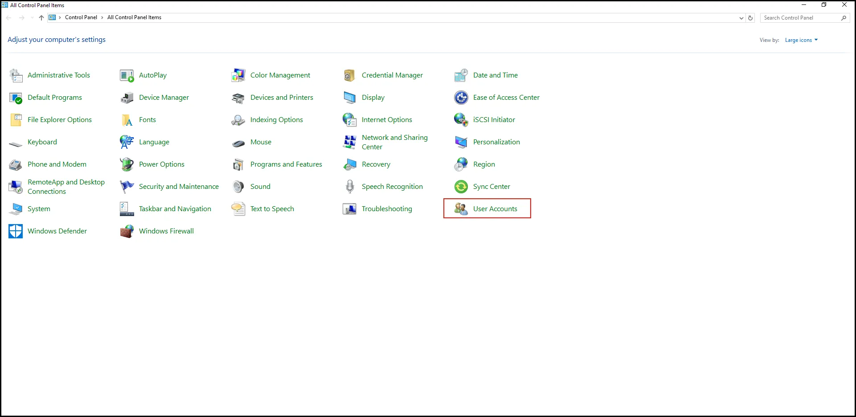Click the File Explorer Options icon
This screenshot has height=417, width=856.
(x=16, y=120)
